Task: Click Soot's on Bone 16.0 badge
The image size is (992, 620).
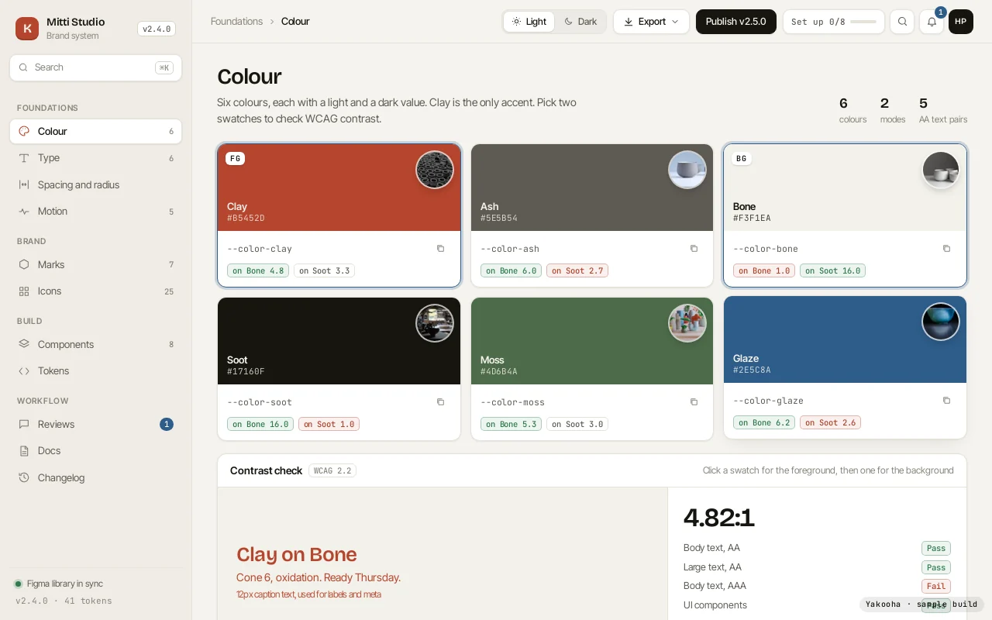Action: tap(261, 424)
